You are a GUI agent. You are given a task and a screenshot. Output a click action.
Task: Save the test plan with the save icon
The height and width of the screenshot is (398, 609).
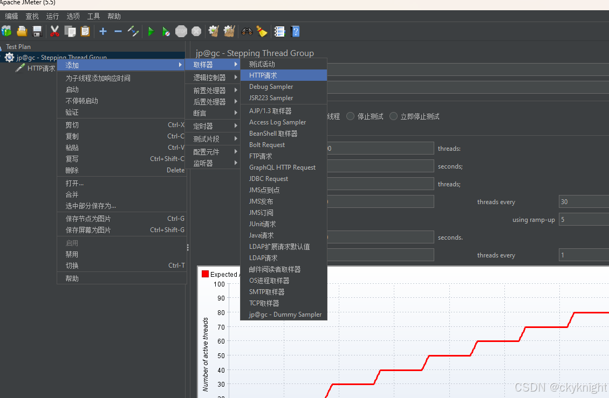pyautogui.click(x=37, y=31)
